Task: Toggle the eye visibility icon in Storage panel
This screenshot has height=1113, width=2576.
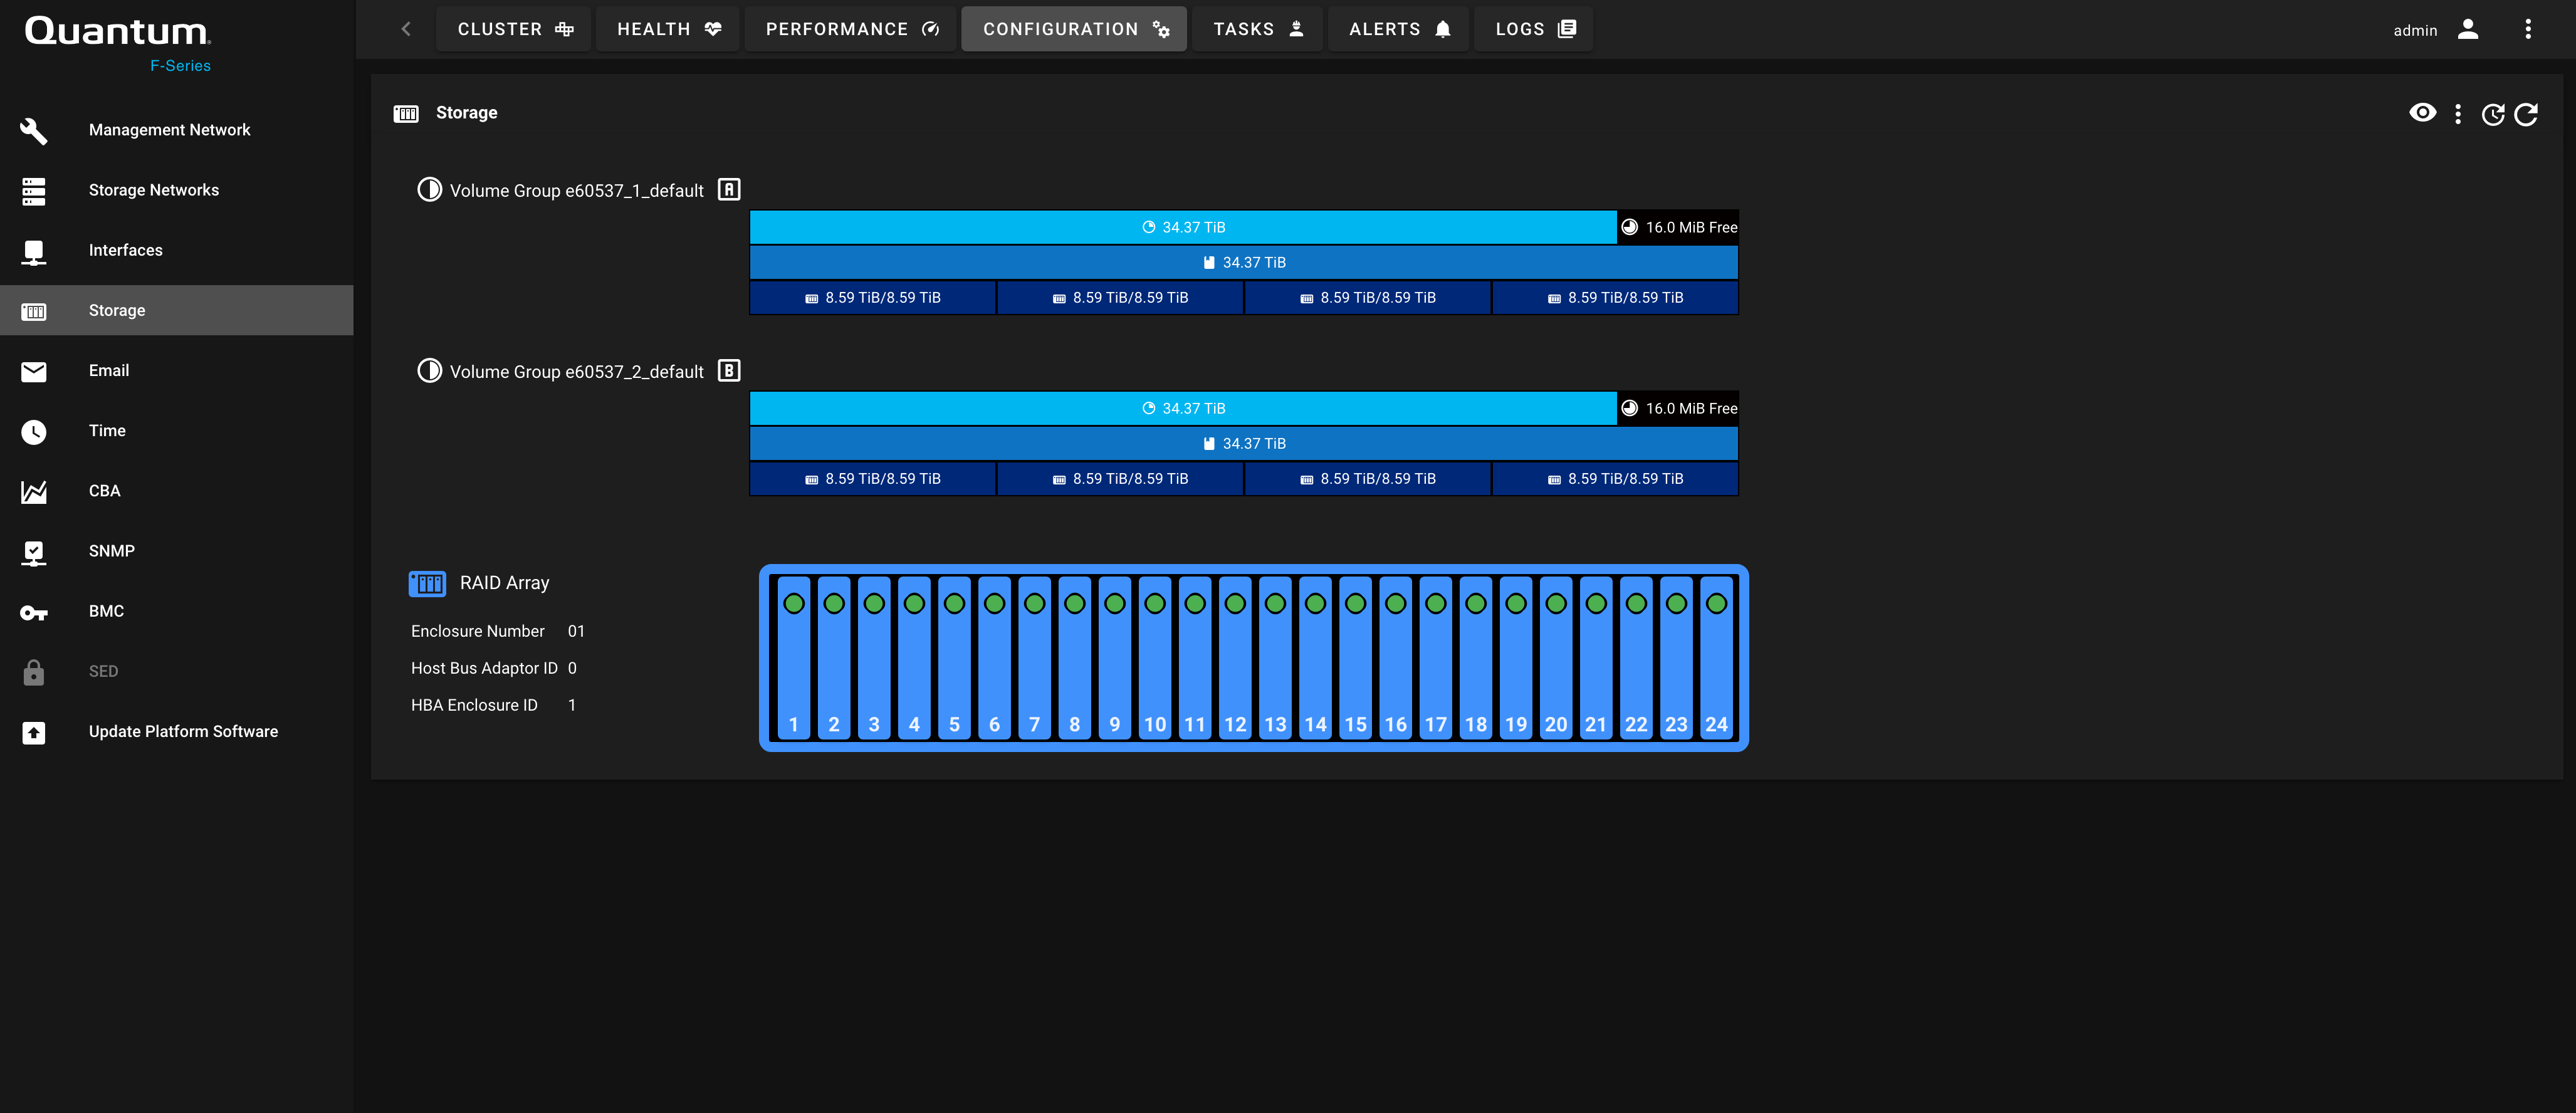Action: pyautogui.click(x=2422, y=113)
